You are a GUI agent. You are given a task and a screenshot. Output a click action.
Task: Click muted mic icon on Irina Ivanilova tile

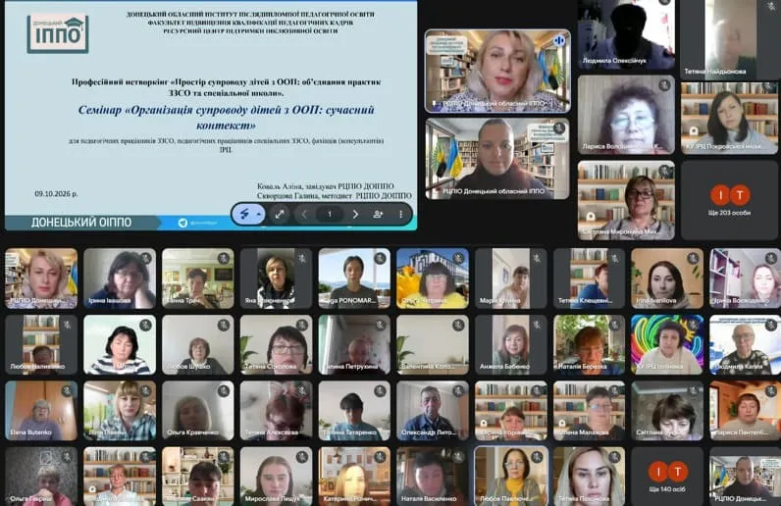(693, 259)
